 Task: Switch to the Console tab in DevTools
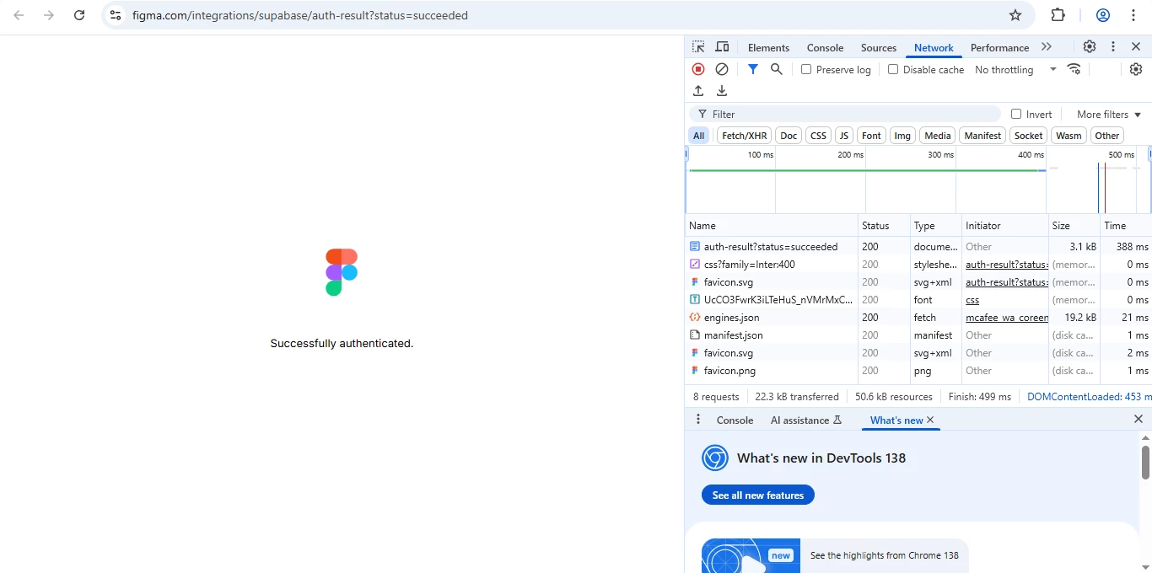point(825,48)
